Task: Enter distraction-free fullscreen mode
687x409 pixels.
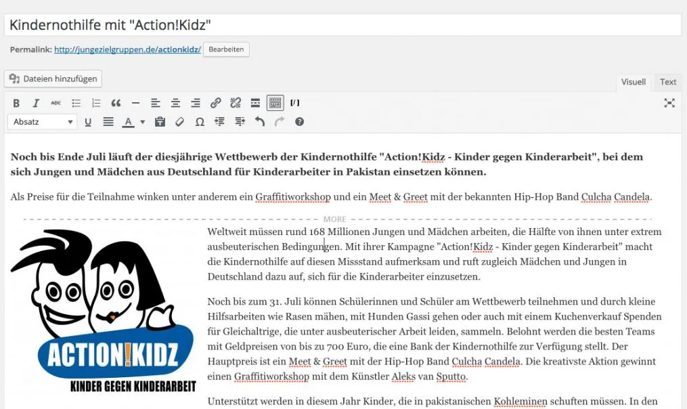Action: coord(669,103)
